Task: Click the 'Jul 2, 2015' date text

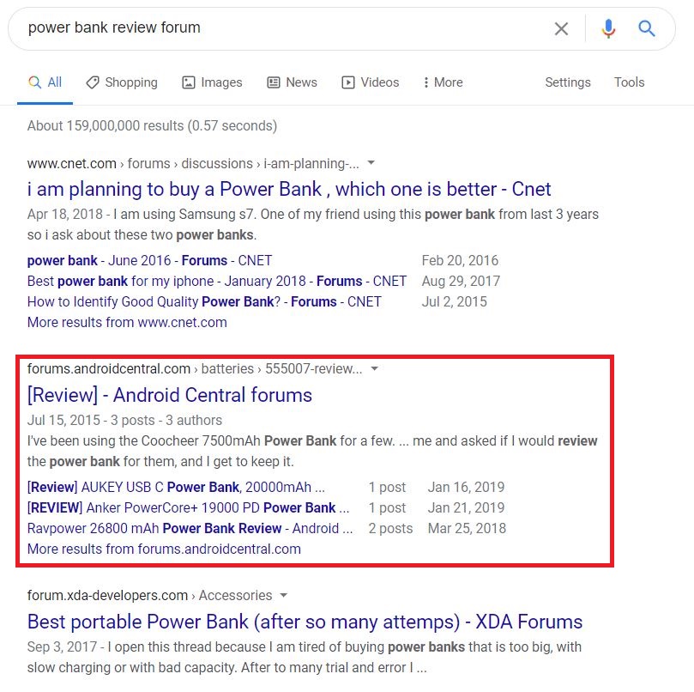Action: (454, 301)
